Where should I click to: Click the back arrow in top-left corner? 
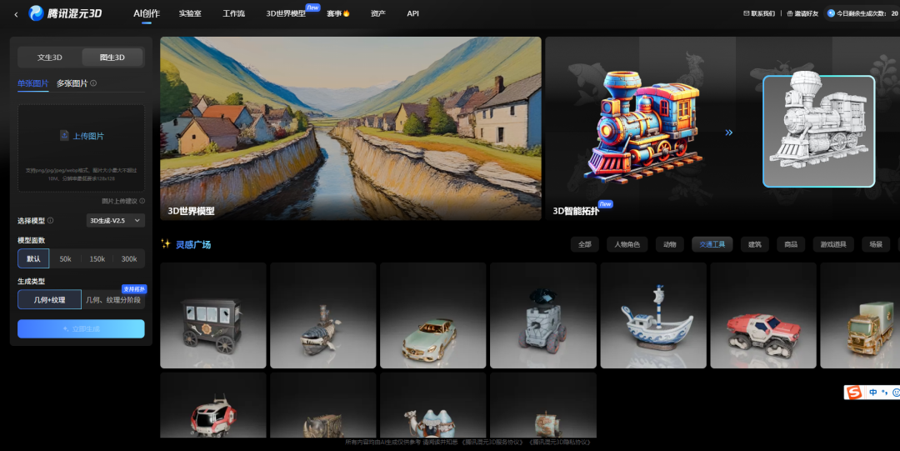point(16,14)
